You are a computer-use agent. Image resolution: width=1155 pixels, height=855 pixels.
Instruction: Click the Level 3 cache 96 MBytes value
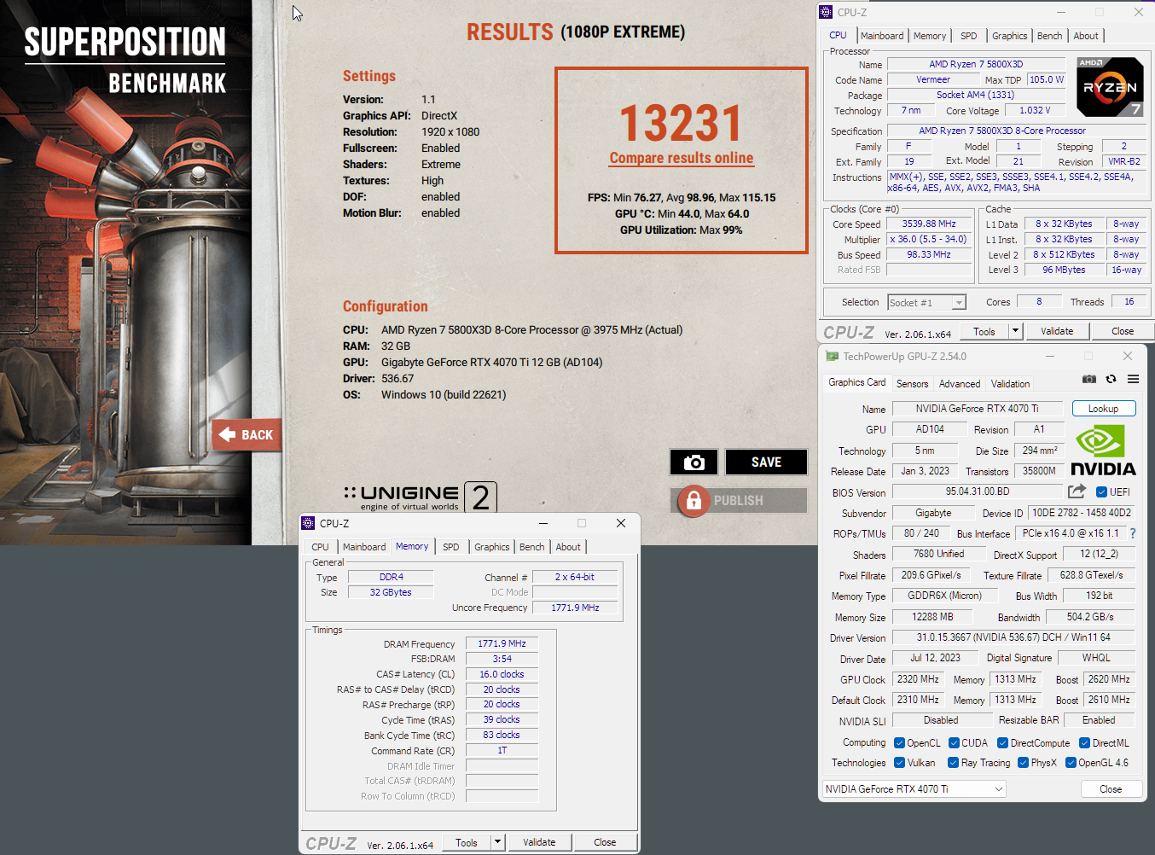pos(1064,270)
